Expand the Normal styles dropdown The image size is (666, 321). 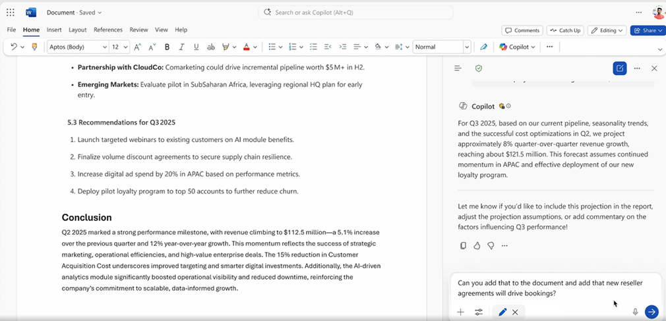coord(467,47)
